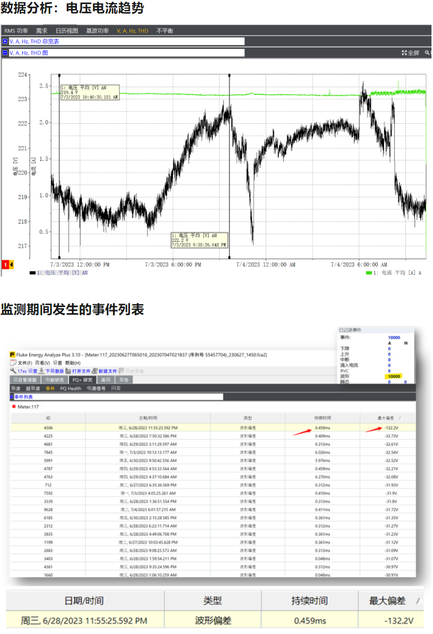
Task: Select event row ID 7845
Action: pyautogui.click(x=213, y=452)
